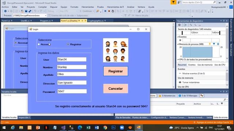Click the diagnostics export session icon
Image resolution: width=234 pixels, height=131 pixels.
point(185,25)
